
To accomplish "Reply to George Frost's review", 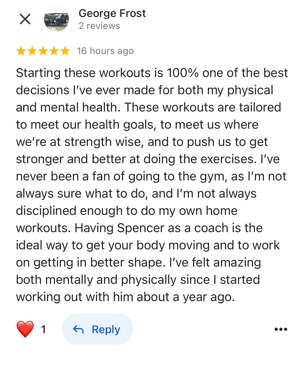I will [x=97, y=329].
